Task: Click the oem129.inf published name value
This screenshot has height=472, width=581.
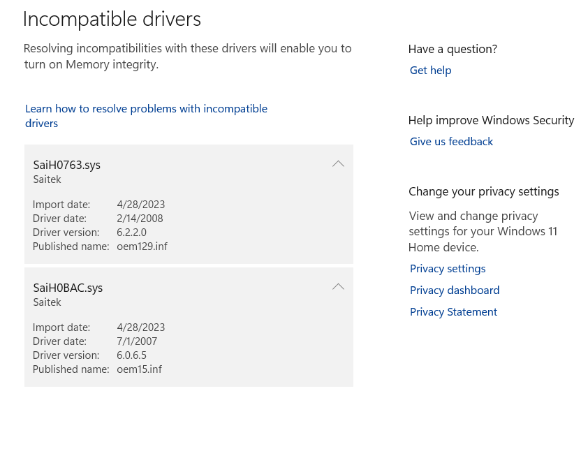Action: point(142,246)
